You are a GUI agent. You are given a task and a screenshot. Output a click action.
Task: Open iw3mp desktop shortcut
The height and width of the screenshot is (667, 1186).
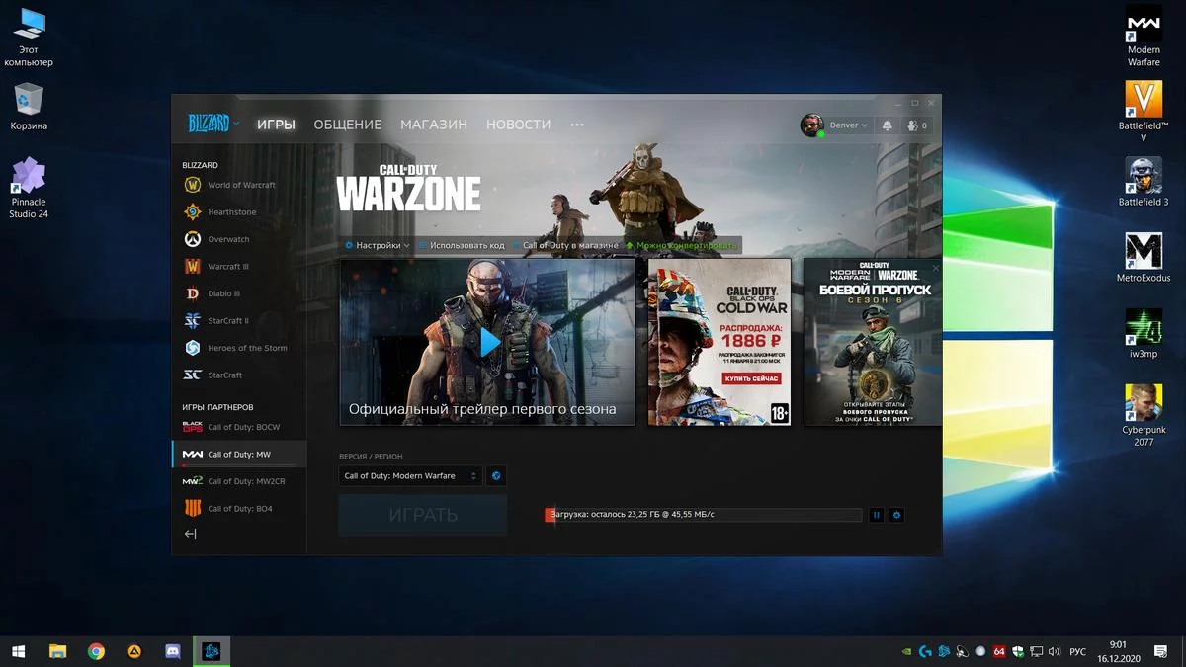point(1144,333)
